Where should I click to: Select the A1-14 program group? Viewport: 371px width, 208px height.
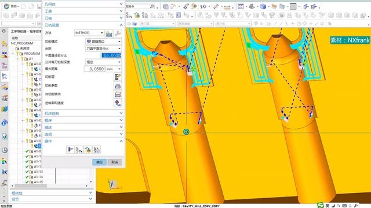point(38,177)
